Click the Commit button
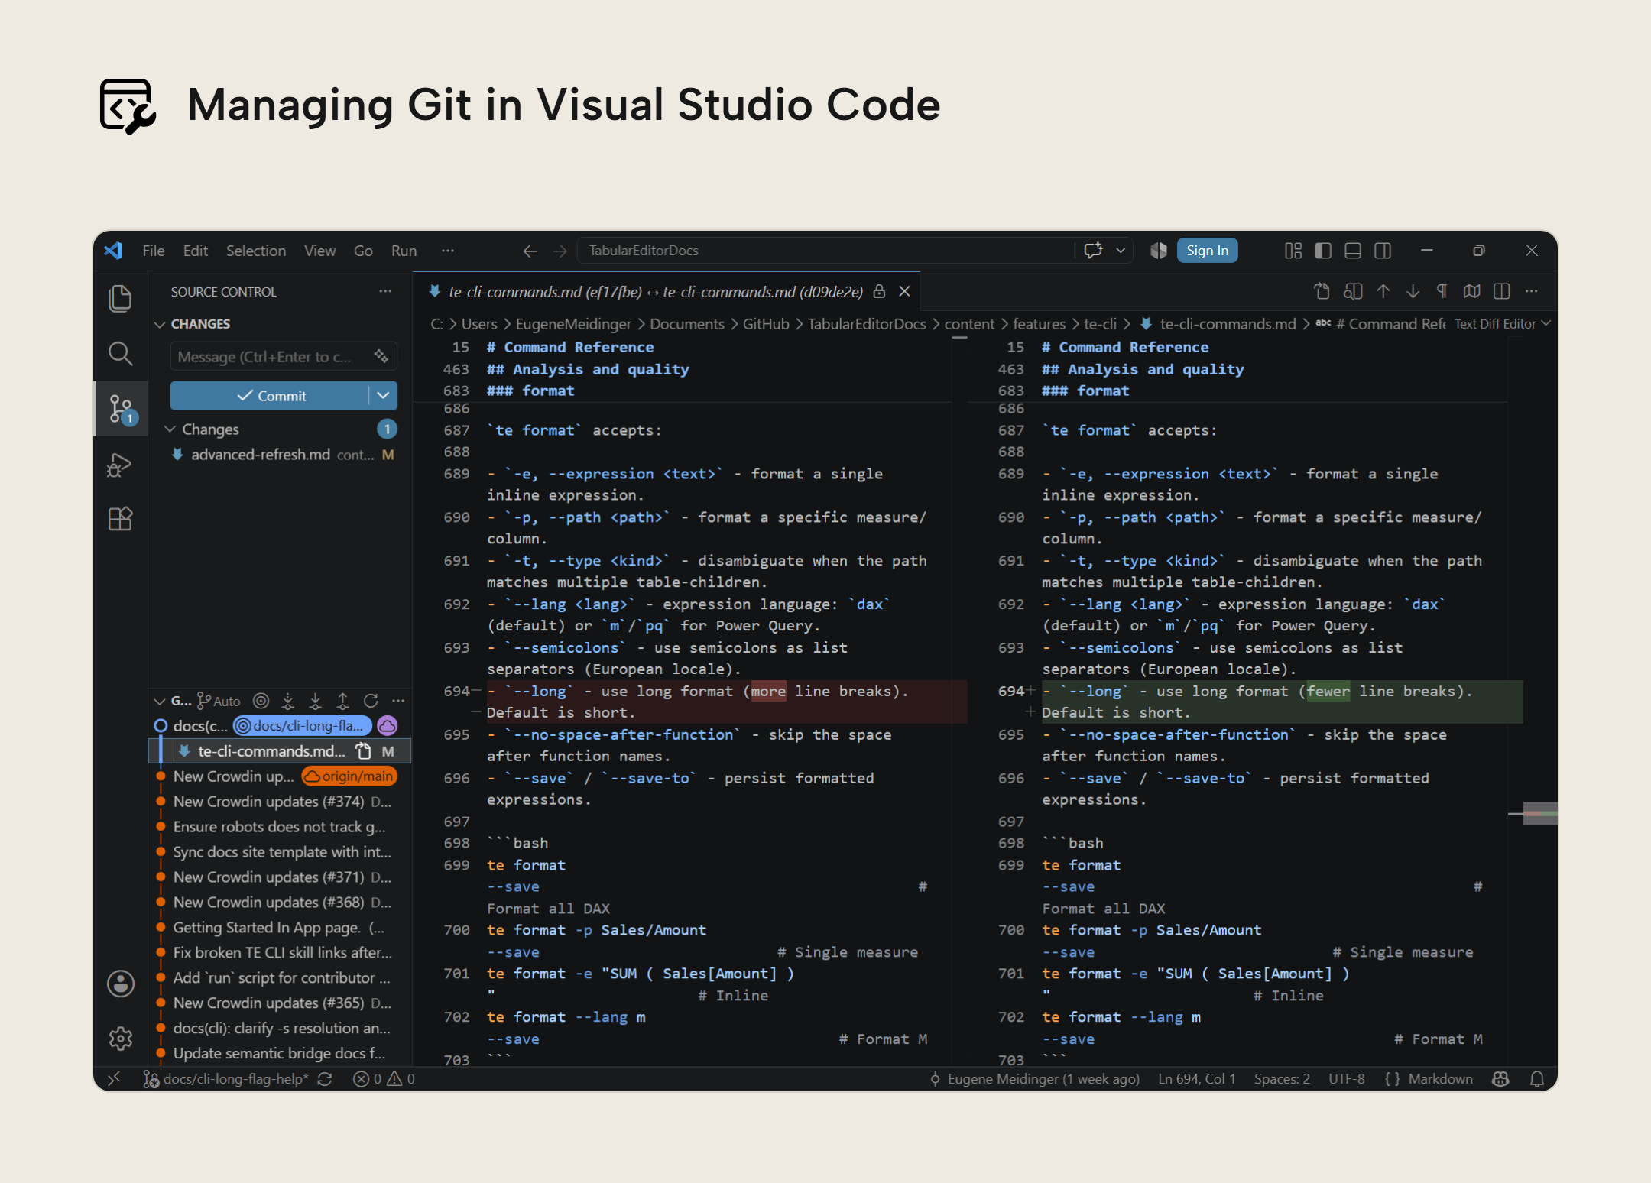The image size is (1651, 1183). 271,396
